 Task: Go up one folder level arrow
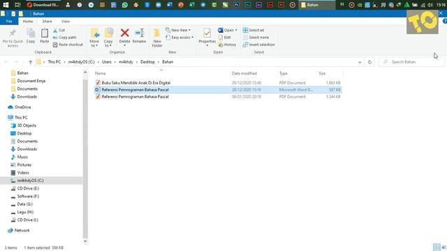coord(30,62)
